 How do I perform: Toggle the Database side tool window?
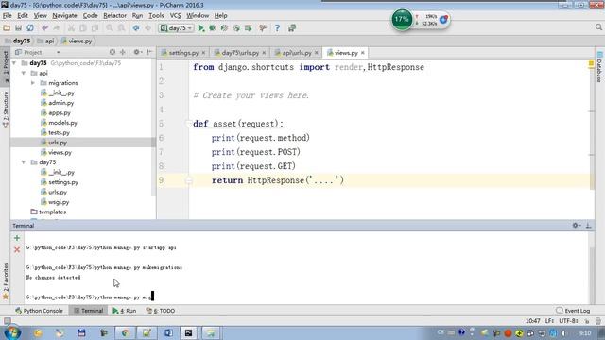click(599, 67)
